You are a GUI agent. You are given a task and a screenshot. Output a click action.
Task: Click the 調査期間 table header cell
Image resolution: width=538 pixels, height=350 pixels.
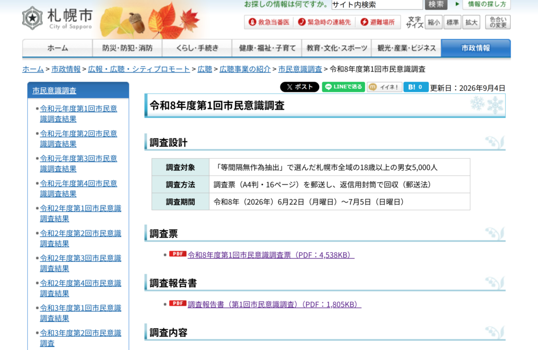pyautogui.click(x=181, y=202)
